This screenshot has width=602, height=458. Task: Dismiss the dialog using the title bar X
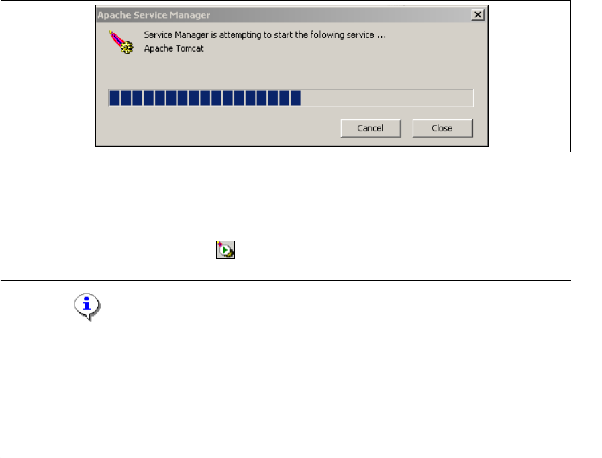coord(478,15)
